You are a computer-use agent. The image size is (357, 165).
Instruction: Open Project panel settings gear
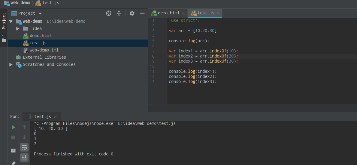tap(132, 13)
